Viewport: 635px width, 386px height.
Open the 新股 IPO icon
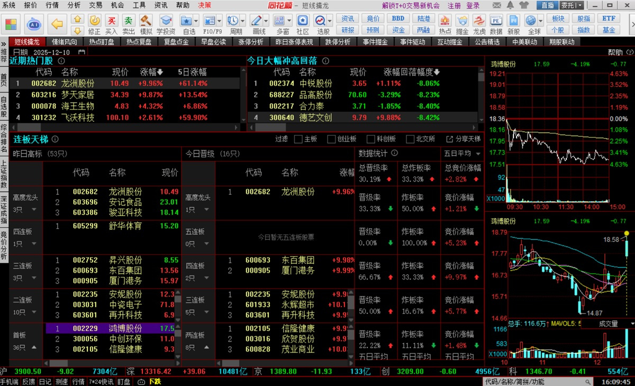pos(513,24)
